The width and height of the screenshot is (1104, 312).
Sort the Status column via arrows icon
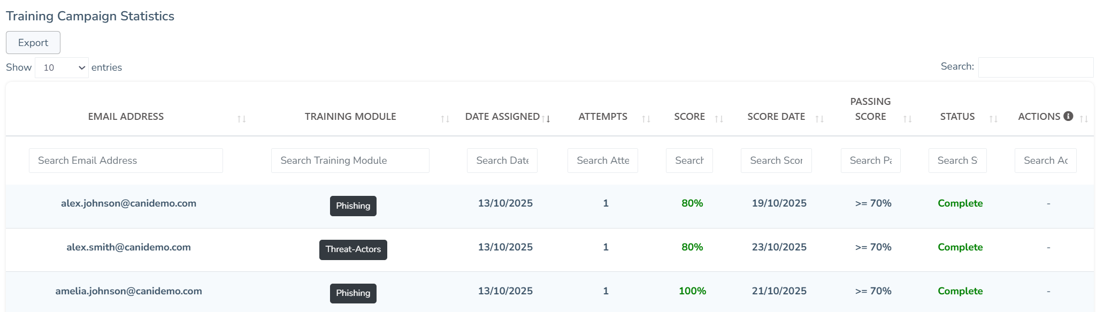993,119
